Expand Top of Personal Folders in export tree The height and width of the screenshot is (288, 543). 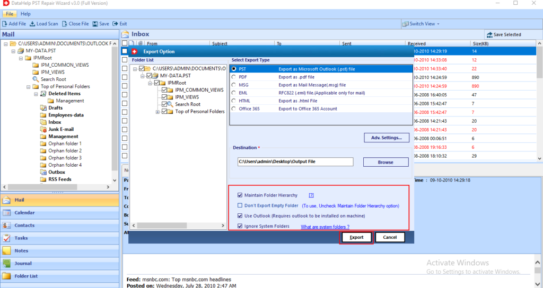point(157,112)
